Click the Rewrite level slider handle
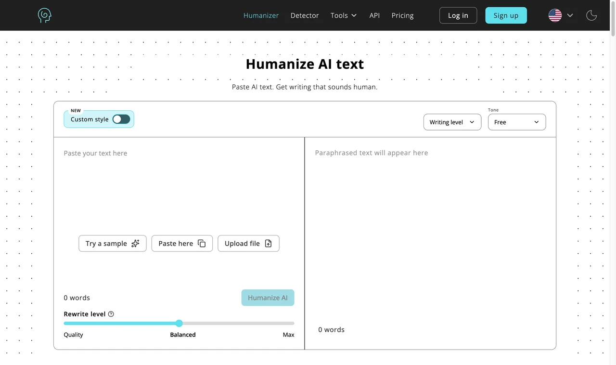Screen dimensions: 616x365 [179, 323]
